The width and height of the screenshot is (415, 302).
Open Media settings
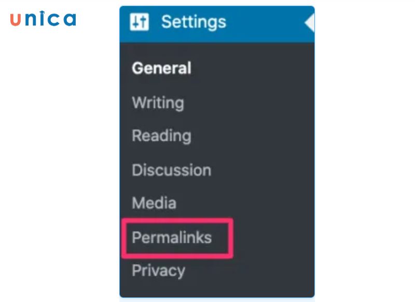(154, 204)
